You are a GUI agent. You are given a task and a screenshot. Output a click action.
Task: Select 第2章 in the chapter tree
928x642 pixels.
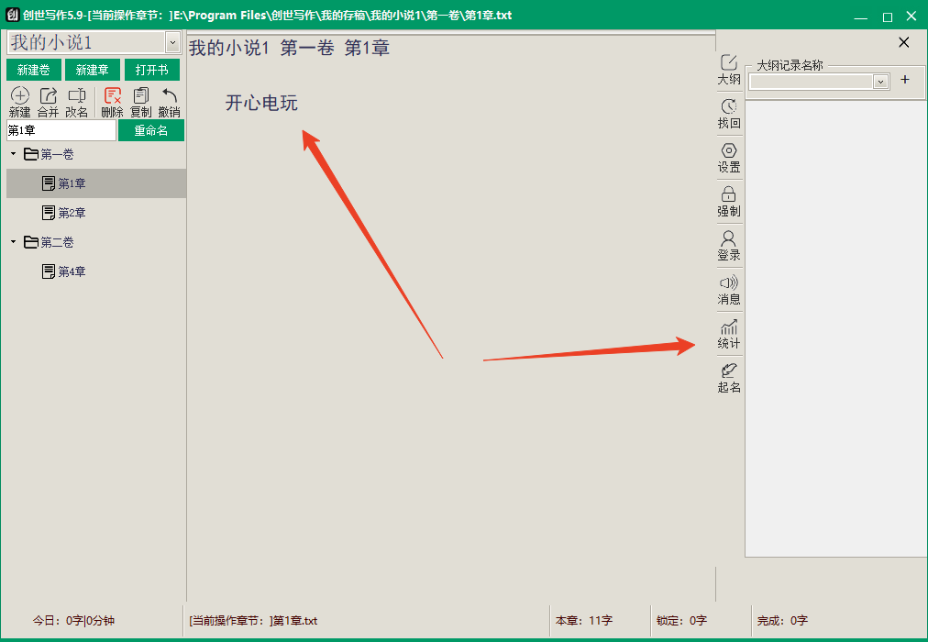click(72, 213)
